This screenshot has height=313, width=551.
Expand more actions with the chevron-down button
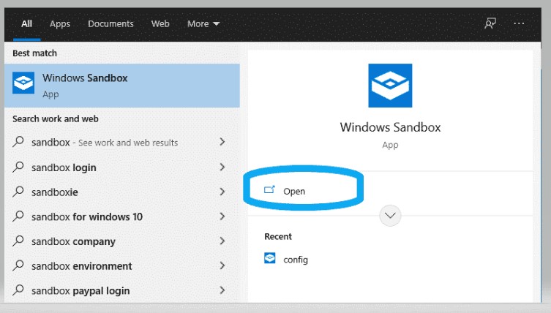coord(390,215)
